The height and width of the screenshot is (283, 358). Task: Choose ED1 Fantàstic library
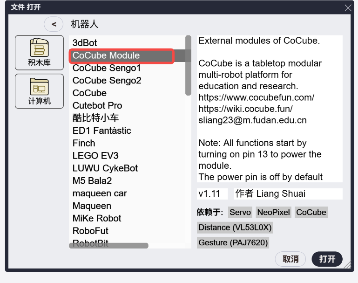pos(101,131)
